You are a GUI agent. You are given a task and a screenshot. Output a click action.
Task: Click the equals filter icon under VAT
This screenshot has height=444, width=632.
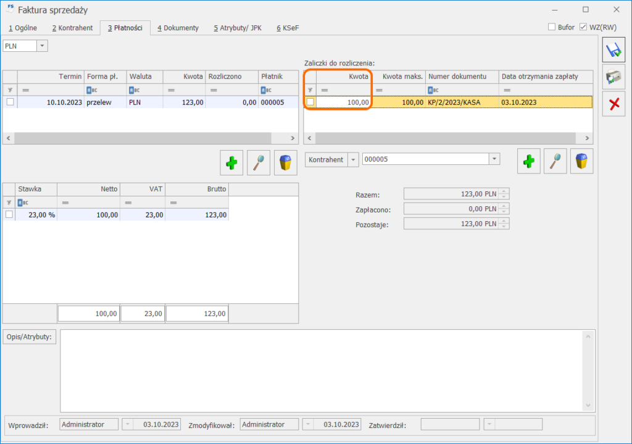click(x=128, y=203)
